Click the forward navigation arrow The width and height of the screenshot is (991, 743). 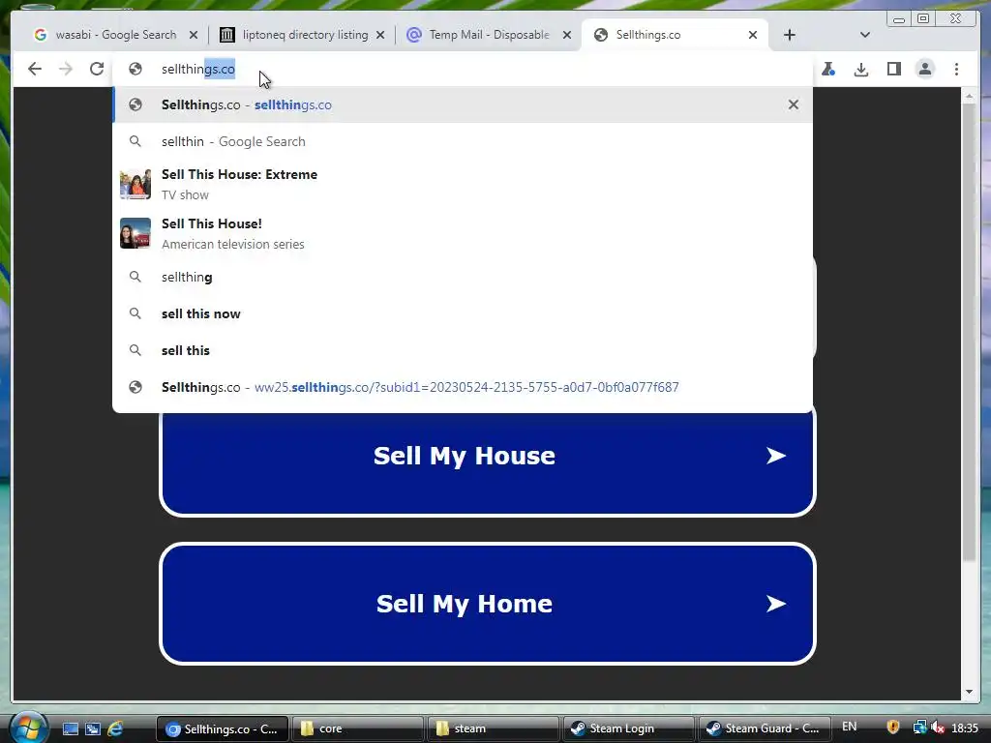[66, 69]
